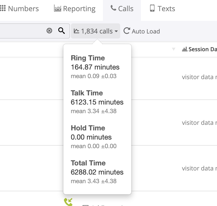
Task: Focus the search input field
Action: coord(23,31)
